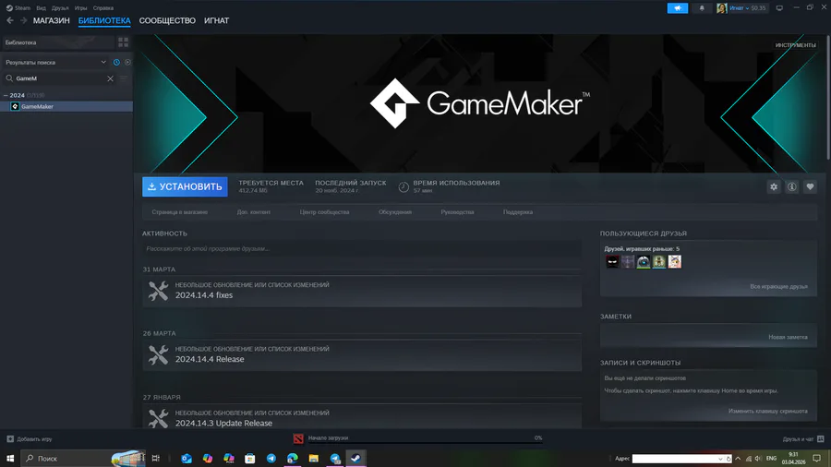Image resolution: width=831 pixels, height=467 pixels.
Task: Click Изменить клавишу скриншота
Action: 767,411
